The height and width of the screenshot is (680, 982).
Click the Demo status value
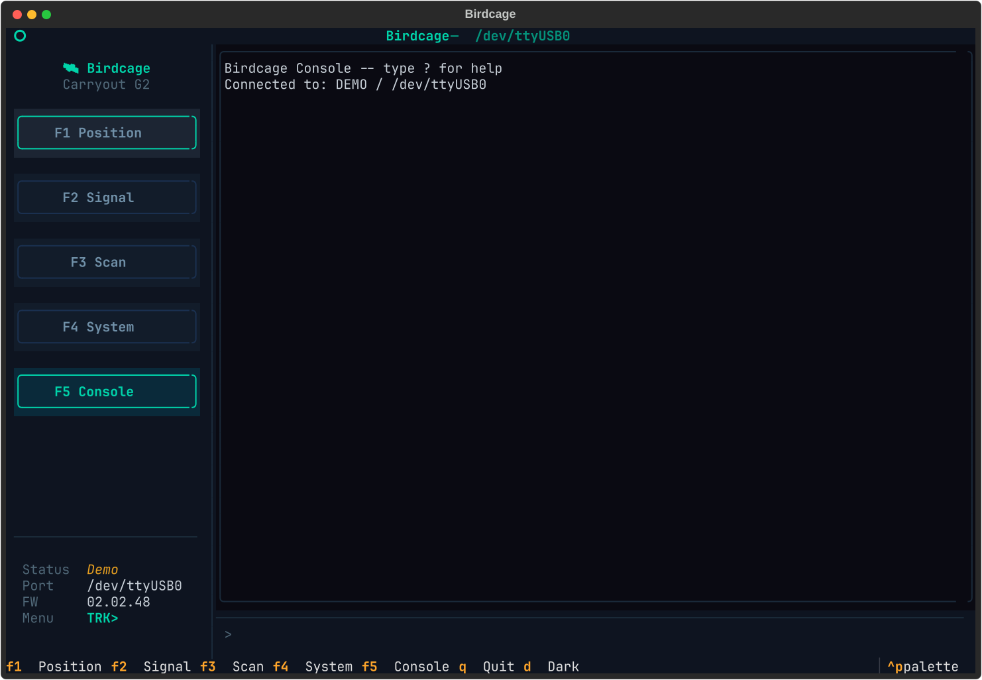tap(103, 570)
